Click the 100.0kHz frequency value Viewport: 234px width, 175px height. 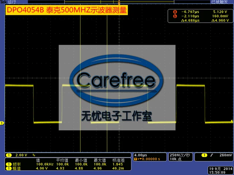[45, 164]
